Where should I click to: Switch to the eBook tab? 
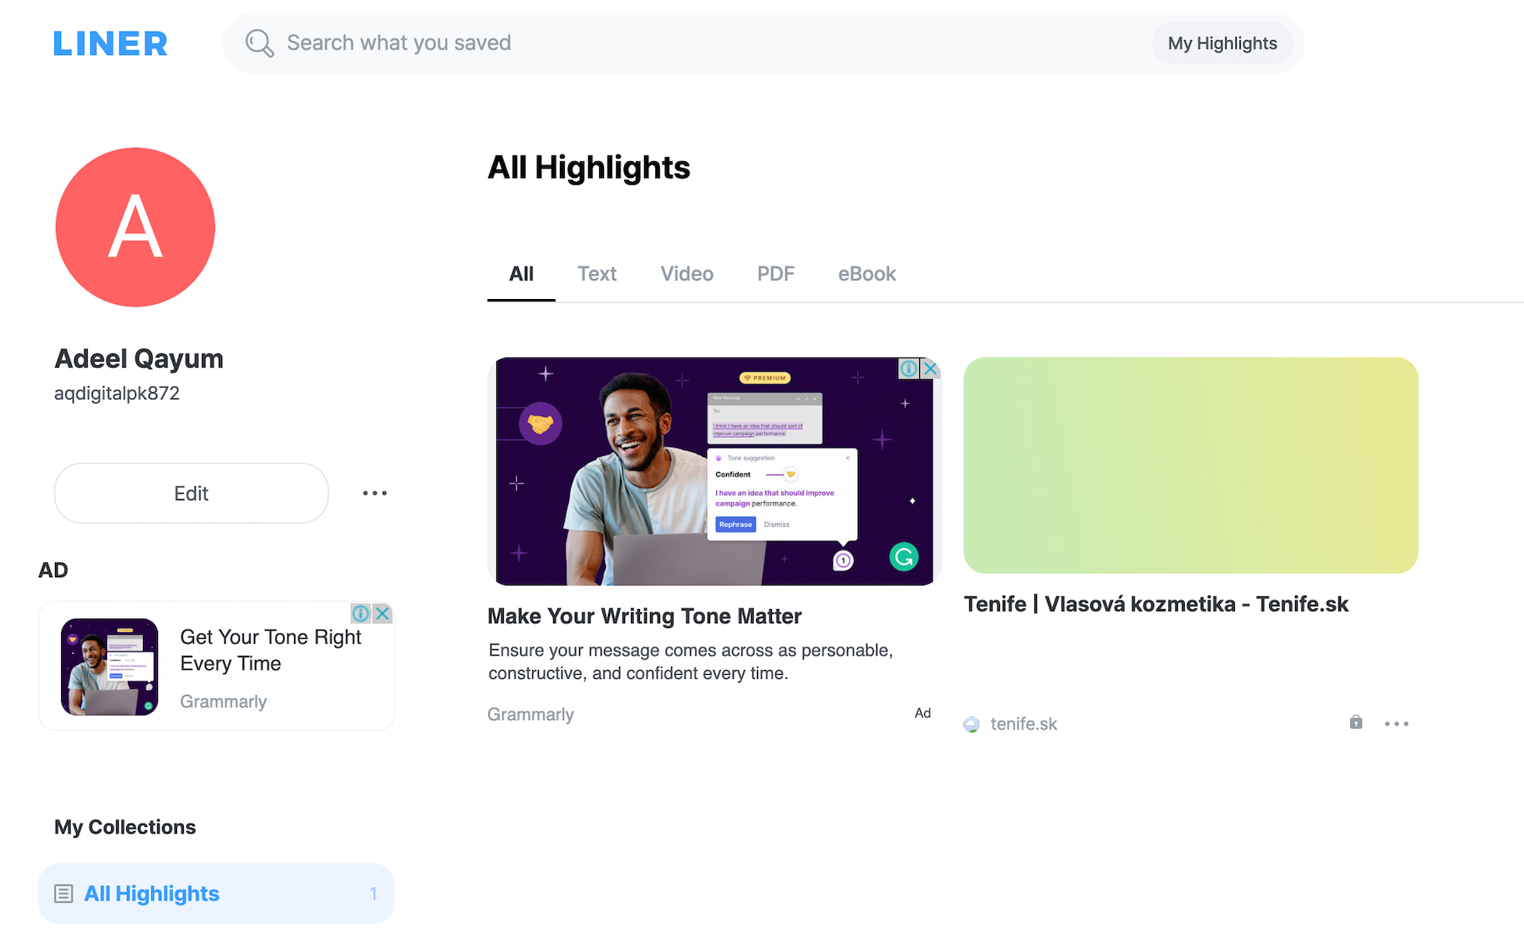[866, 274]
